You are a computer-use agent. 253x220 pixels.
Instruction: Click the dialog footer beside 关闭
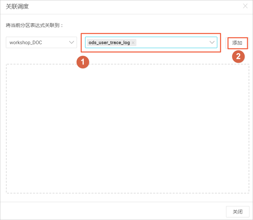(x=113, y=211)
